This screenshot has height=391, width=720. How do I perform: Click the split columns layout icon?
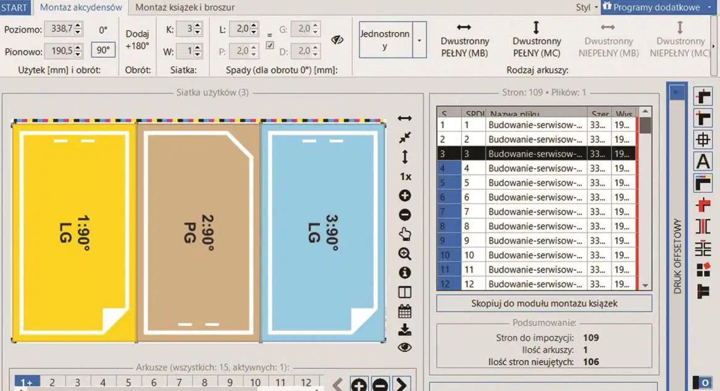point(404,292)
